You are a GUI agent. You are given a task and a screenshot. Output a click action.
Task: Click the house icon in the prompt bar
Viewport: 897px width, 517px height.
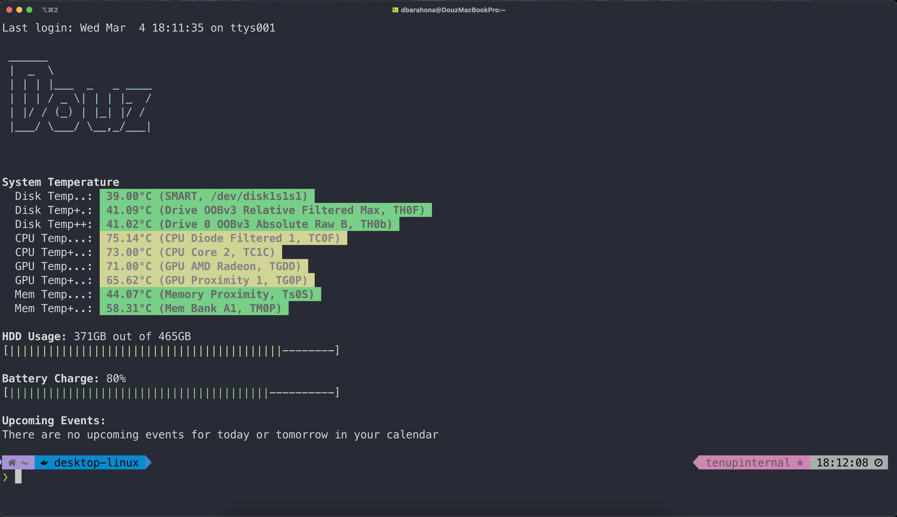point(12,462)
